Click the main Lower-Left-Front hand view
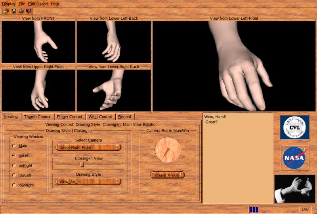 pos(234,66)
